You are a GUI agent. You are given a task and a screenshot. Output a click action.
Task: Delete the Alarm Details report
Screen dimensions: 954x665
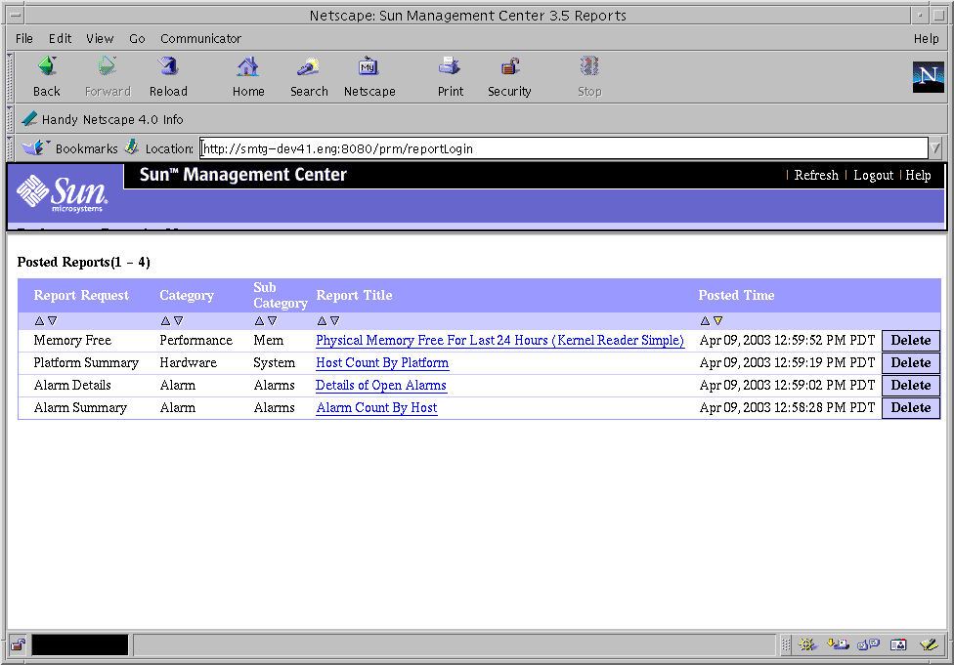pyautogui.click(x=911, y=386)
